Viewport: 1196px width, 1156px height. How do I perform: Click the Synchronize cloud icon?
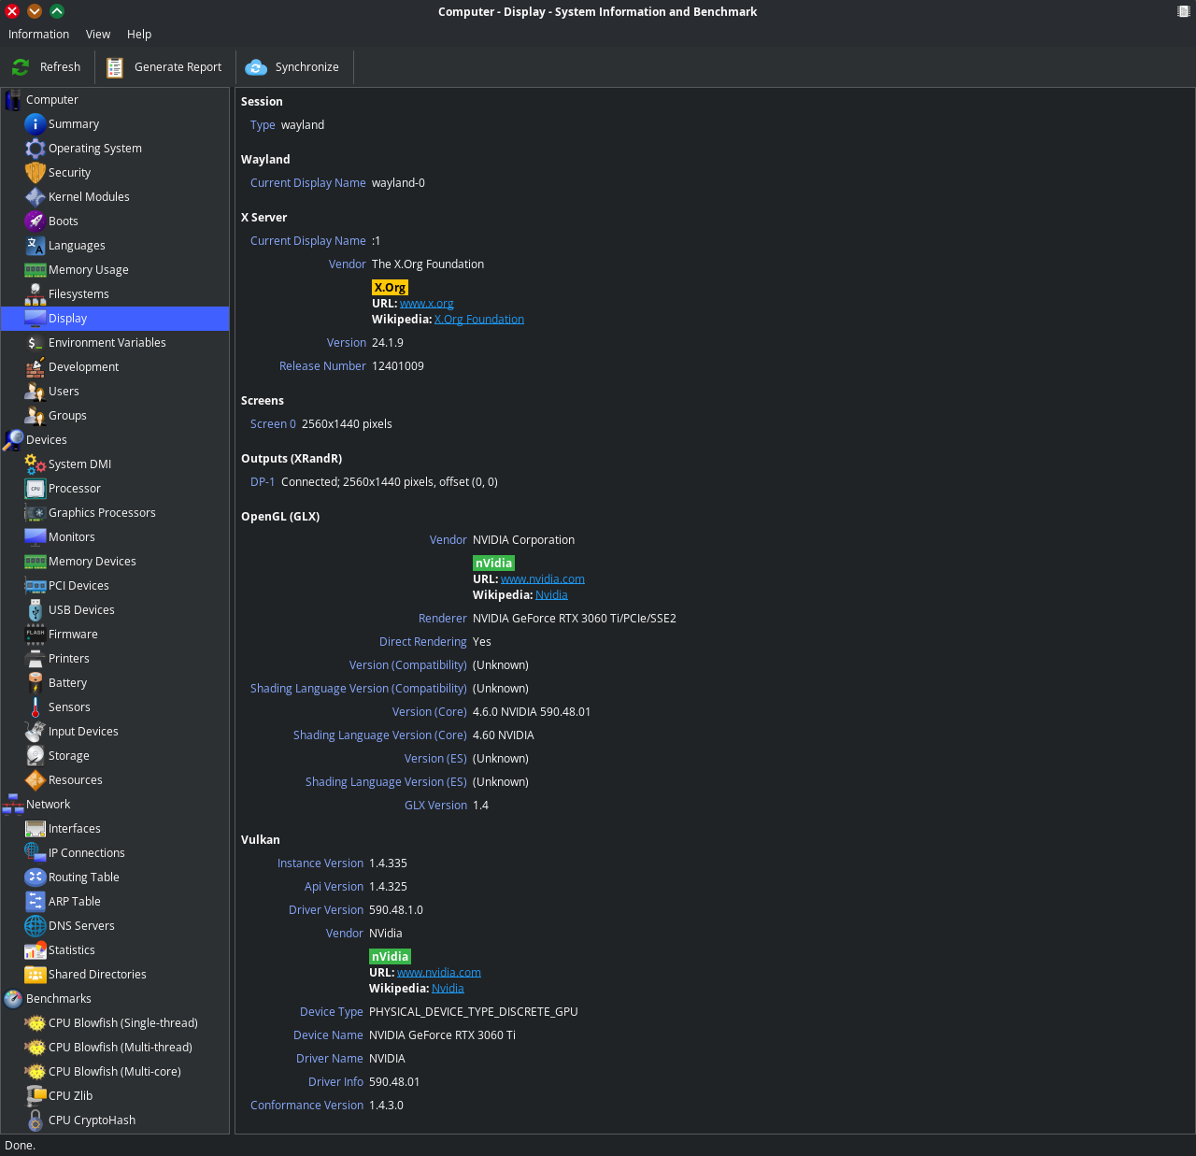[x=256, y=67]
